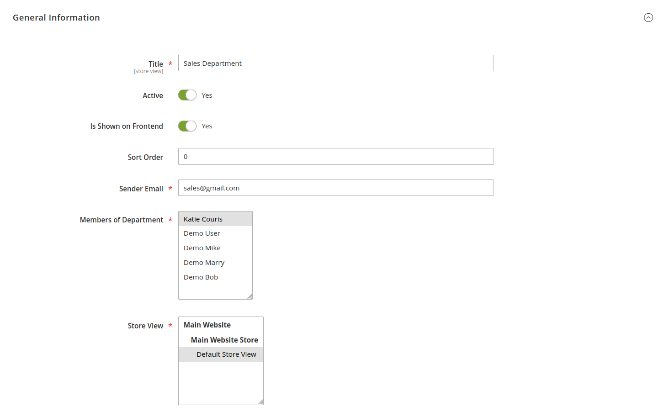Pick Demo Marry in members list
The width and height of the screenshot is (669, 417).
tap(204, 263)
